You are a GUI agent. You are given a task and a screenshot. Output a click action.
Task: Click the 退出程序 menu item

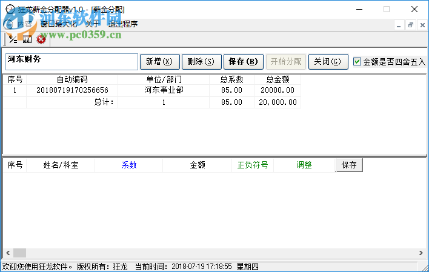tap(123, 24)
